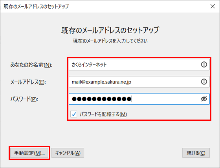220x168 pixels.
Task: Focus the あなたのお名前 name input field
Action: (139, 64)
